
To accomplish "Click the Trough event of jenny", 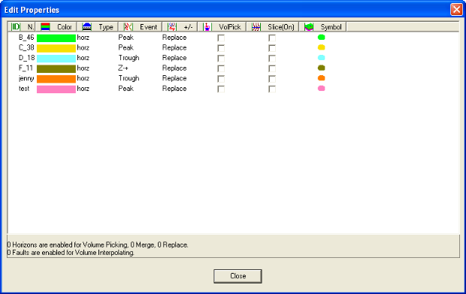I will [x=129, y=78].
